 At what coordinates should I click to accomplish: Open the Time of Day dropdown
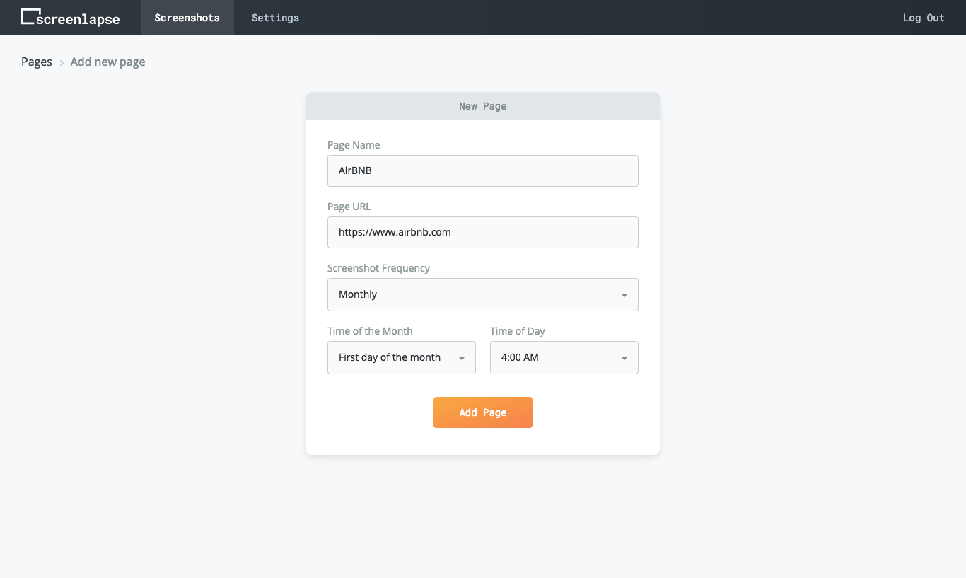pos(564,357)
